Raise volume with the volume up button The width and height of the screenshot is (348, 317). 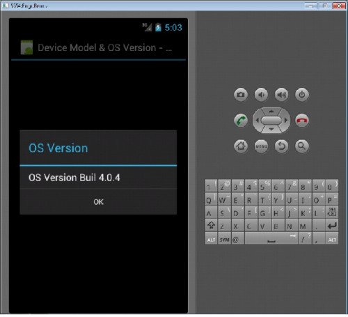click(281, 95)
